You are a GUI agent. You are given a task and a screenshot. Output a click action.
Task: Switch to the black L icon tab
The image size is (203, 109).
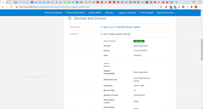[143, 2]
